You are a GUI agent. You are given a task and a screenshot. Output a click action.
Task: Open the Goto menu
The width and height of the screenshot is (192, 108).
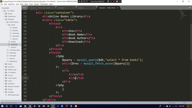click(26, 4)
